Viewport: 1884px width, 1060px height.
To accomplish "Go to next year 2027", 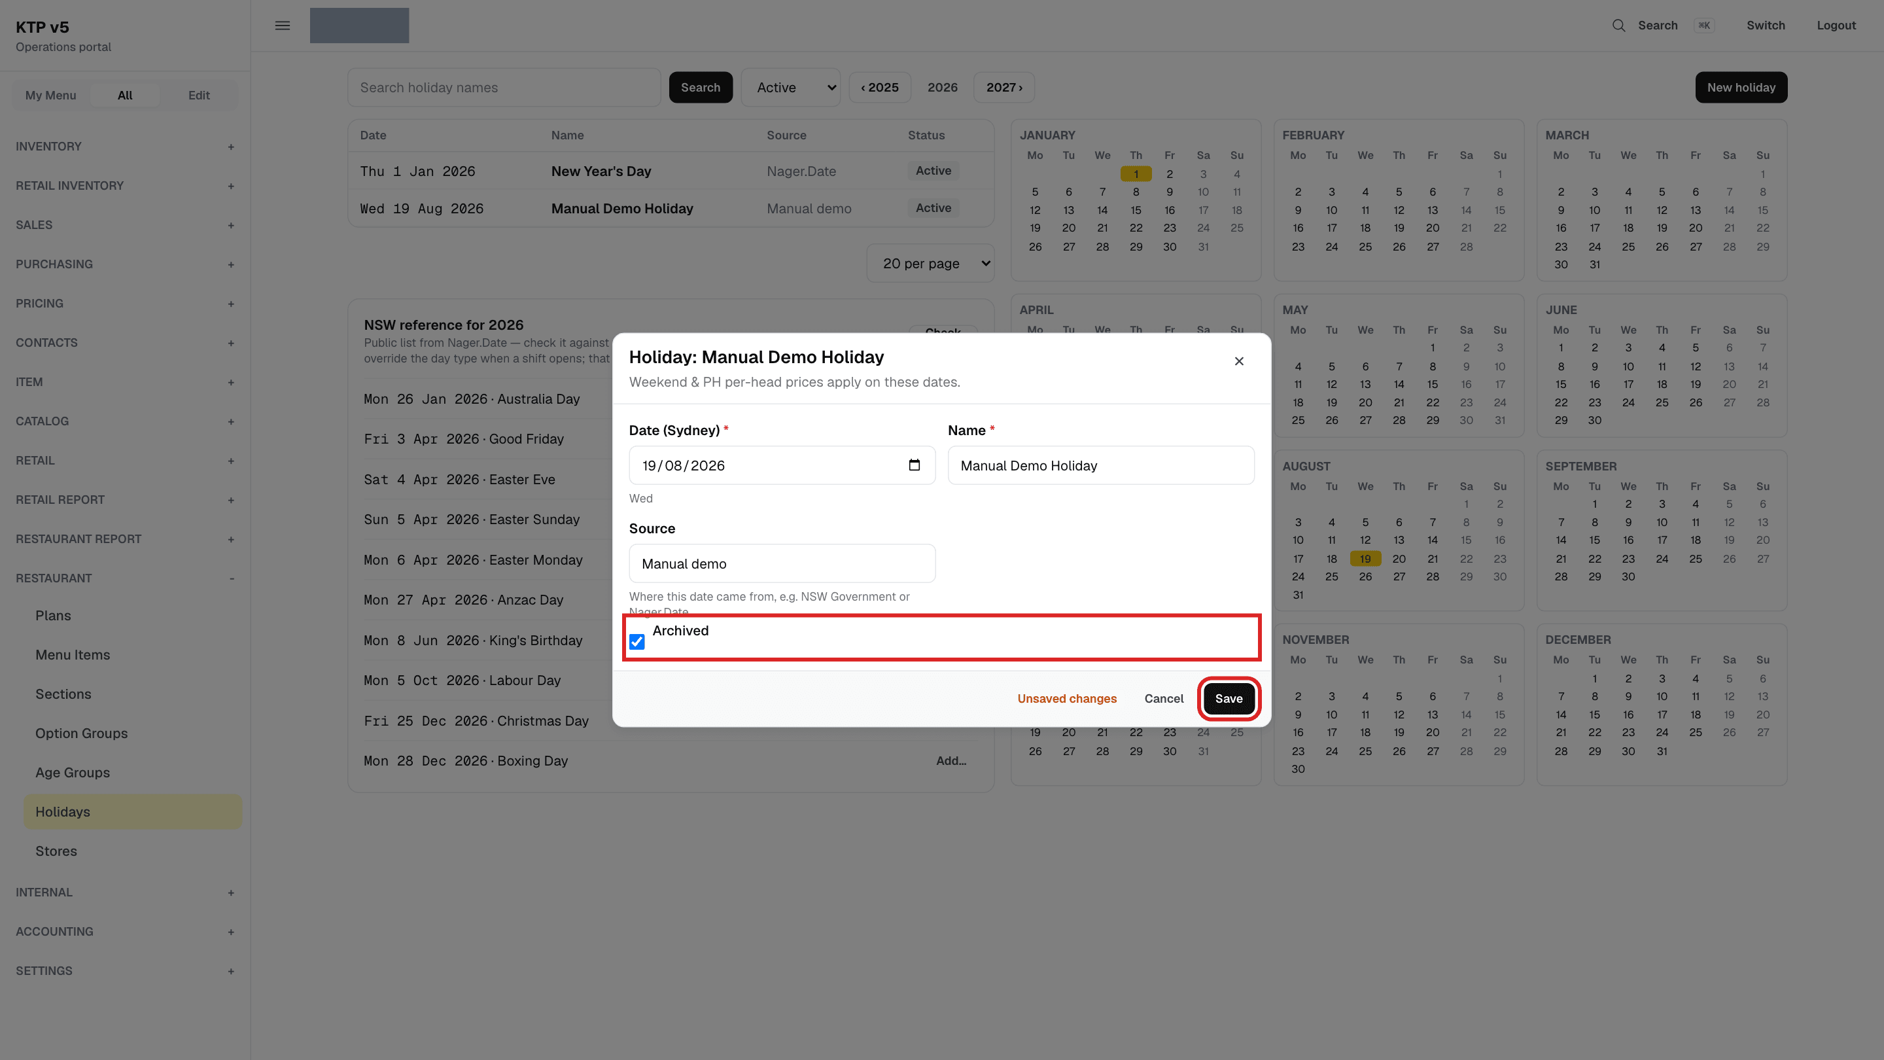I will click(x=1004, y=88).
